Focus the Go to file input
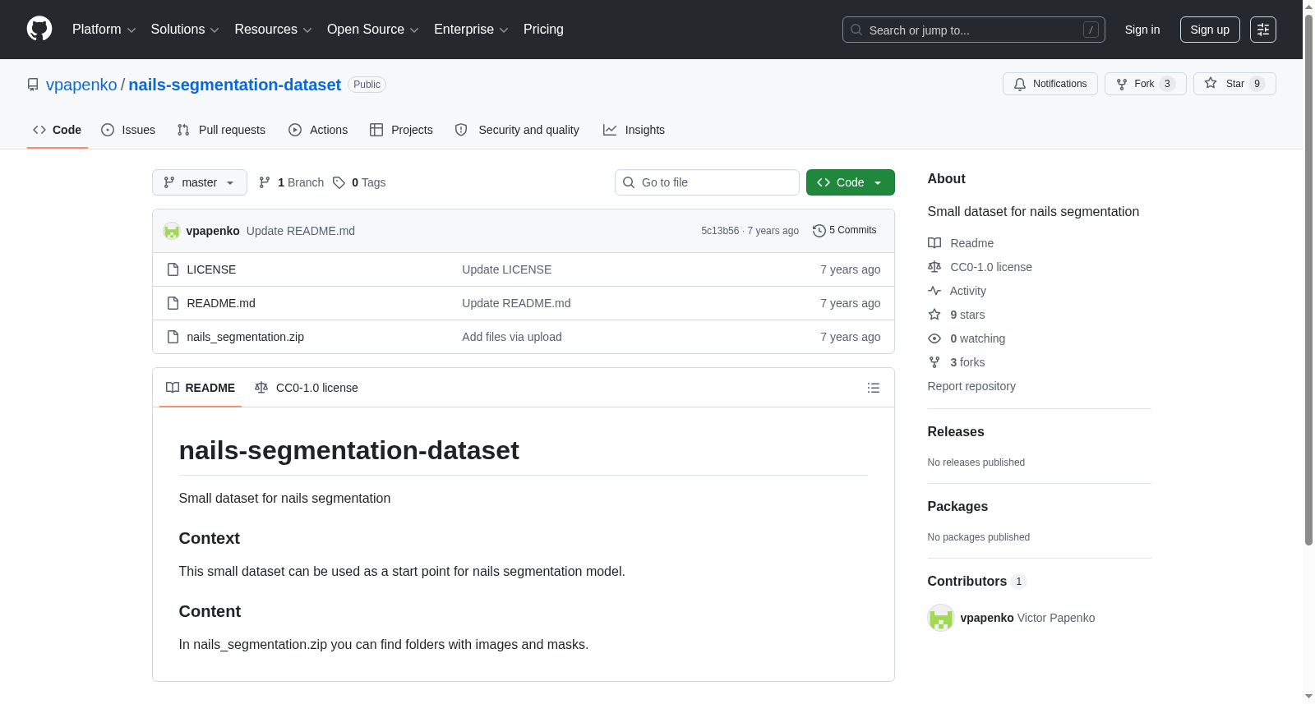Image resolution: width=1315 pixels, height=704 pixels. click(707, 182)
